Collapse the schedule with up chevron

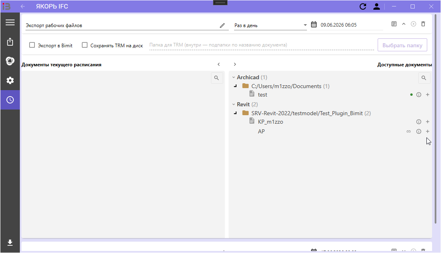[x=404, y=24]
